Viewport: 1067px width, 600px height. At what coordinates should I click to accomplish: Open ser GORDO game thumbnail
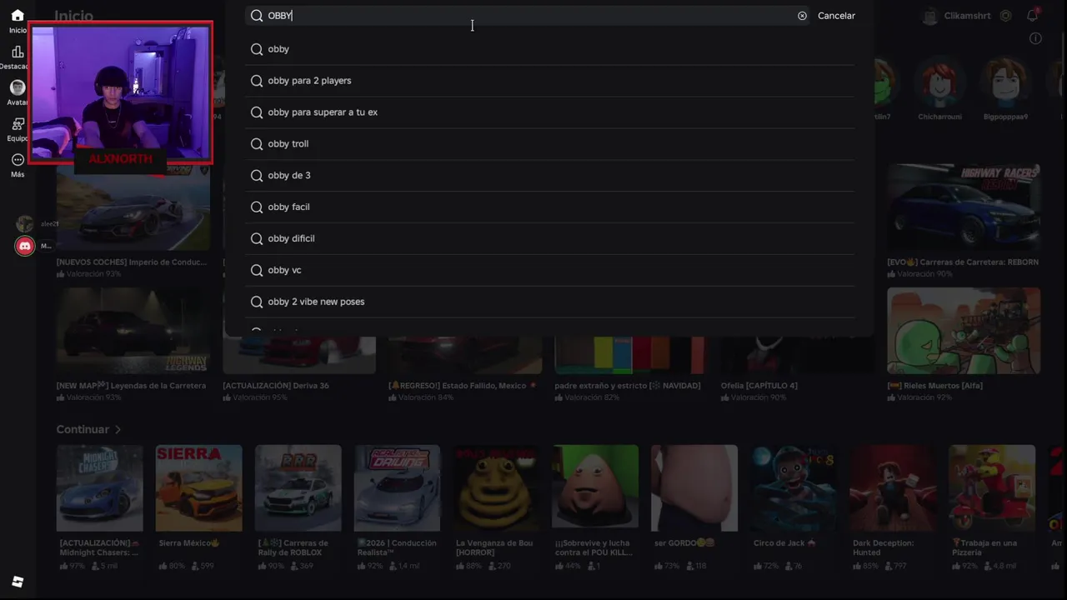pyautogui.click(x=694, y=487)
